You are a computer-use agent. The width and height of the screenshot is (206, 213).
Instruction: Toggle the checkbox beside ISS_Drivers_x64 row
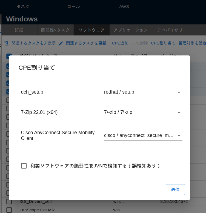[9, 202]
